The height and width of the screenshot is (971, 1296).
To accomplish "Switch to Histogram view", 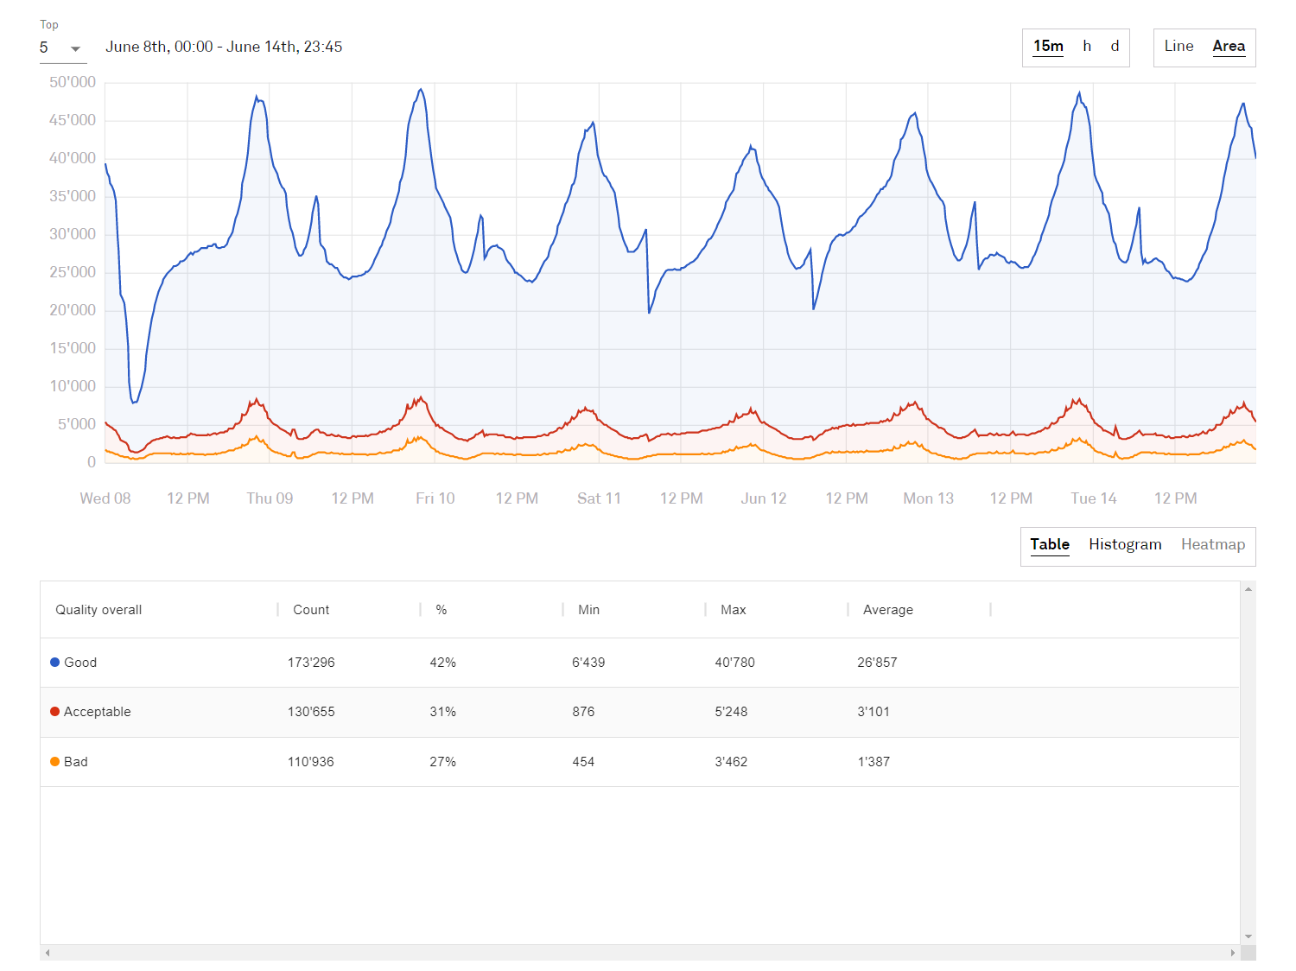I will point(1124,544).
